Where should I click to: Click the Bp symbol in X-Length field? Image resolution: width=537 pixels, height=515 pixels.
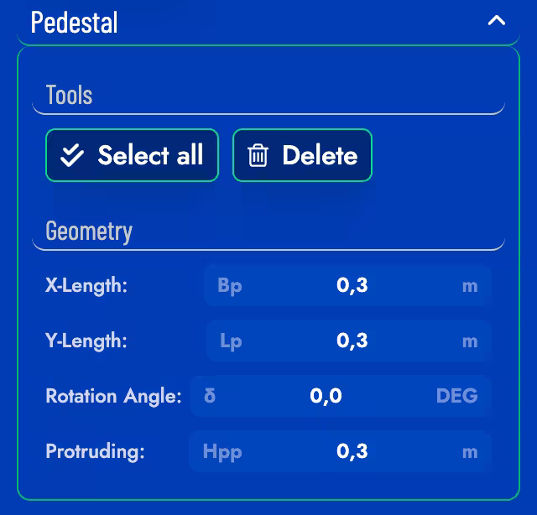point(229,285)
